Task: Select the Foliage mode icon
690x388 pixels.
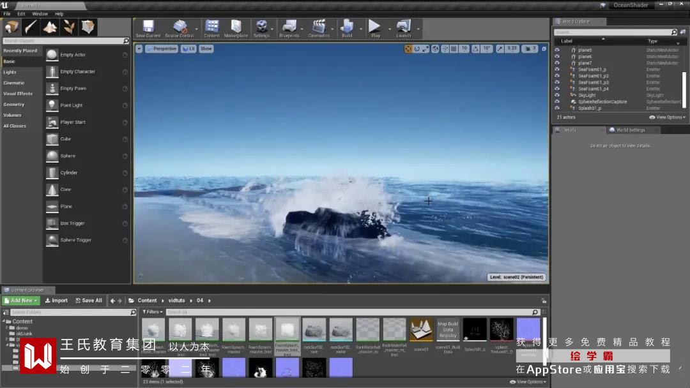Action: point(69,27)
